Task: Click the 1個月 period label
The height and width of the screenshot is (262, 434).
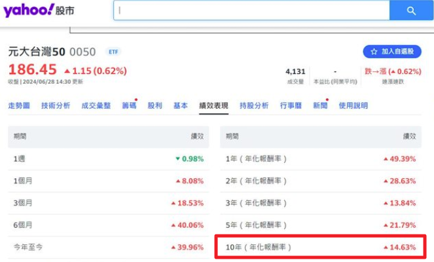Action: 23,181
